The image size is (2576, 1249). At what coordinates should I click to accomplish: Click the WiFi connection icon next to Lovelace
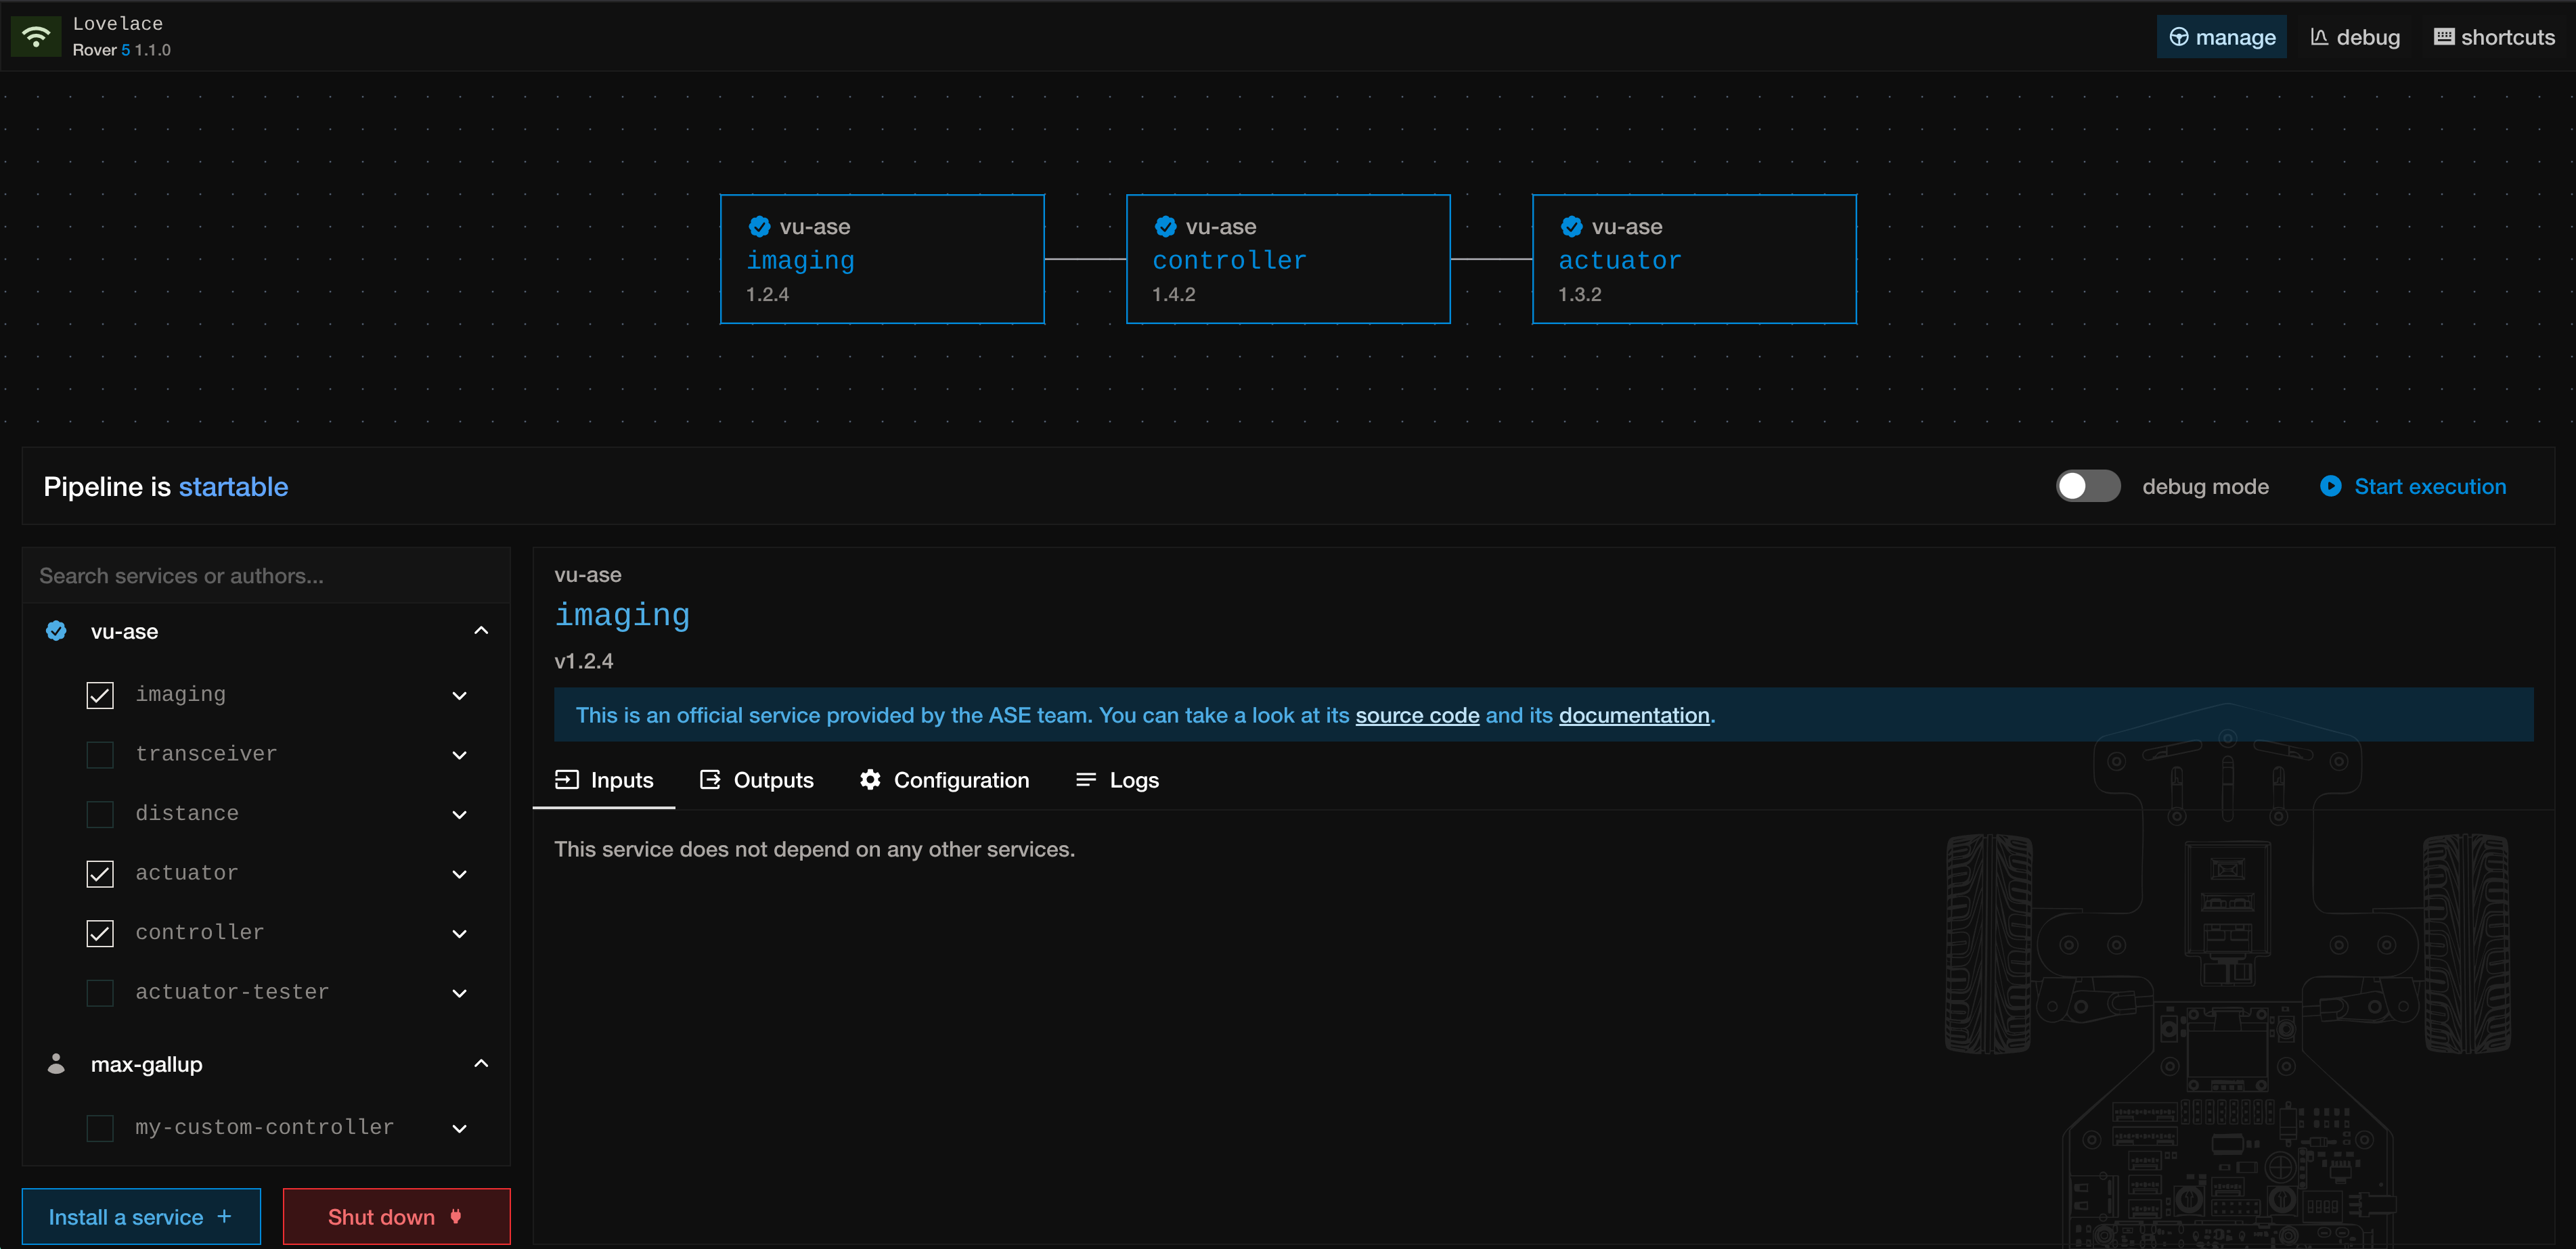(x=36, y=36)
